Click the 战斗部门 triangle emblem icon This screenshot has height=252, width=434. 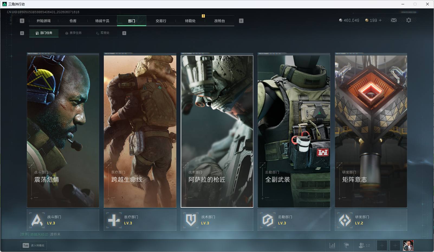pos(37,220)
